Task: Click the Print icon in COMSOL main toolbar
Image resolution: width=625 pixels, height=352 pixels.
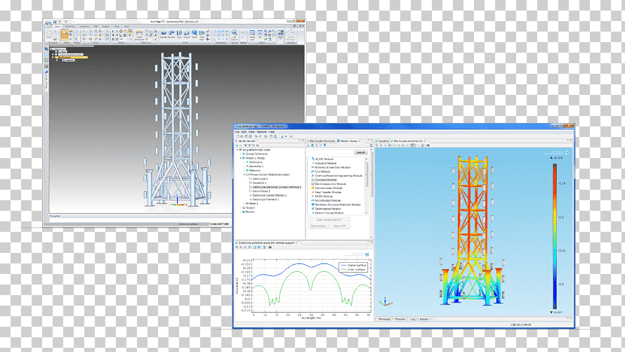Action: point(250,136)
